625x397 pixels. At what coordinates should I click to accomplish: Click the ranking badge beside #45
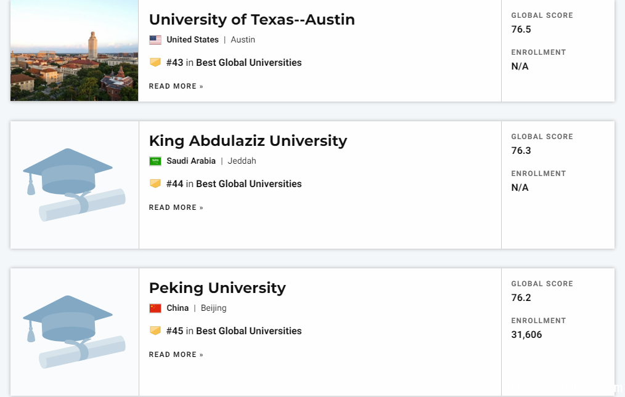[155, 331]
